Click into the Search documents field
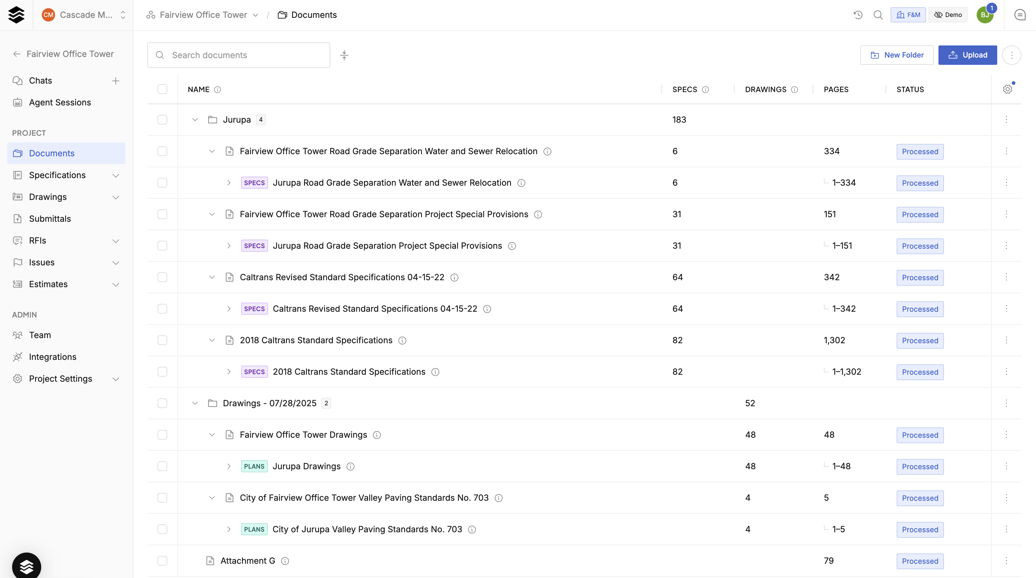Screen dimensions: 1036x578 click(x=238, y=55)
